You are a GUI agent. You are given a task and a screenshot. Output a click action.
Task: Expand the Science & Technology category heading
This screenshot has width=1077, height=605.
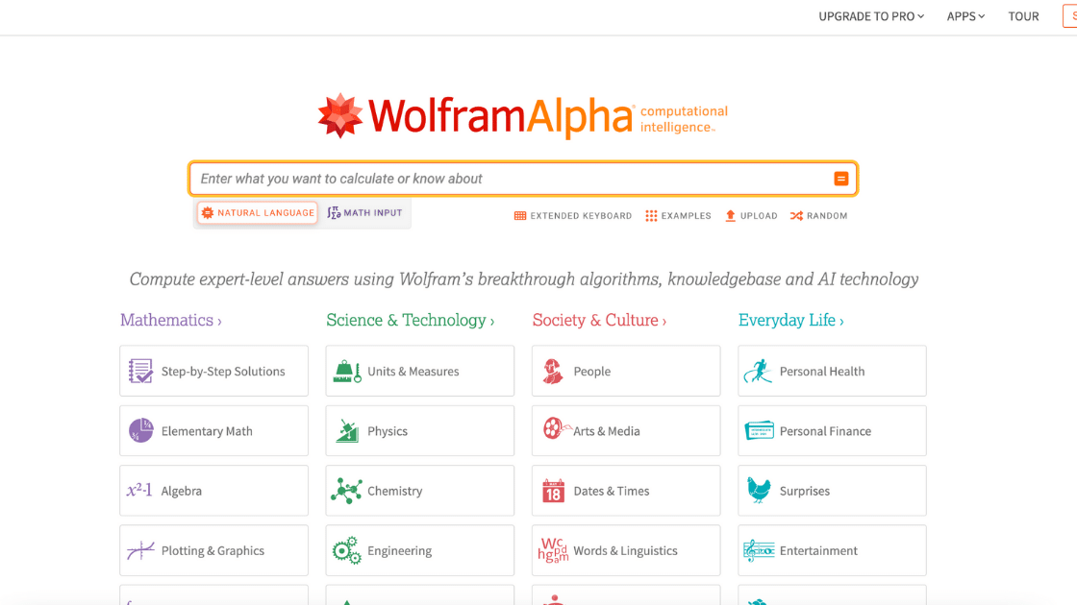pos(410,321)
